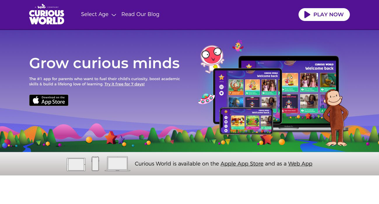Click the small flying saucer character
The height and width of the screenshot is (204, 379).
[x=206, y=99]
